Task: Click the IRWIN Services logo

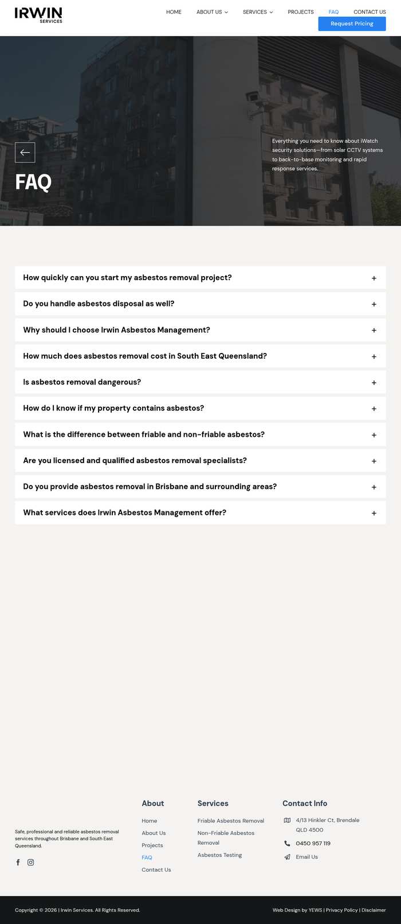Action: [38, 15]
